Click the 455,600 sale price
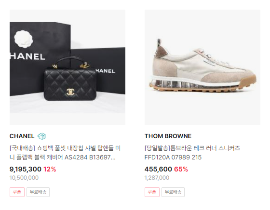The width and height of the screenshot is (270, 210). (x=158, y=169)
